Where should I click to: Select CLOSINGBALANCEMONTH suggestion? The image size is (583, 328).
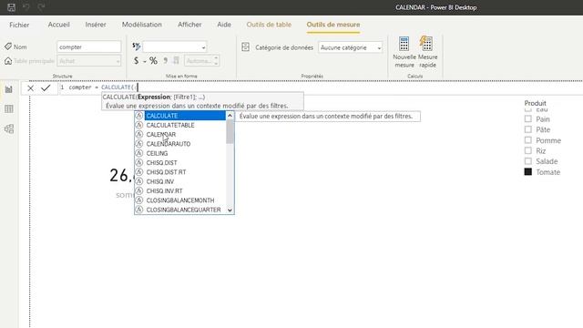pyautogui.click(x=180, y=200)
